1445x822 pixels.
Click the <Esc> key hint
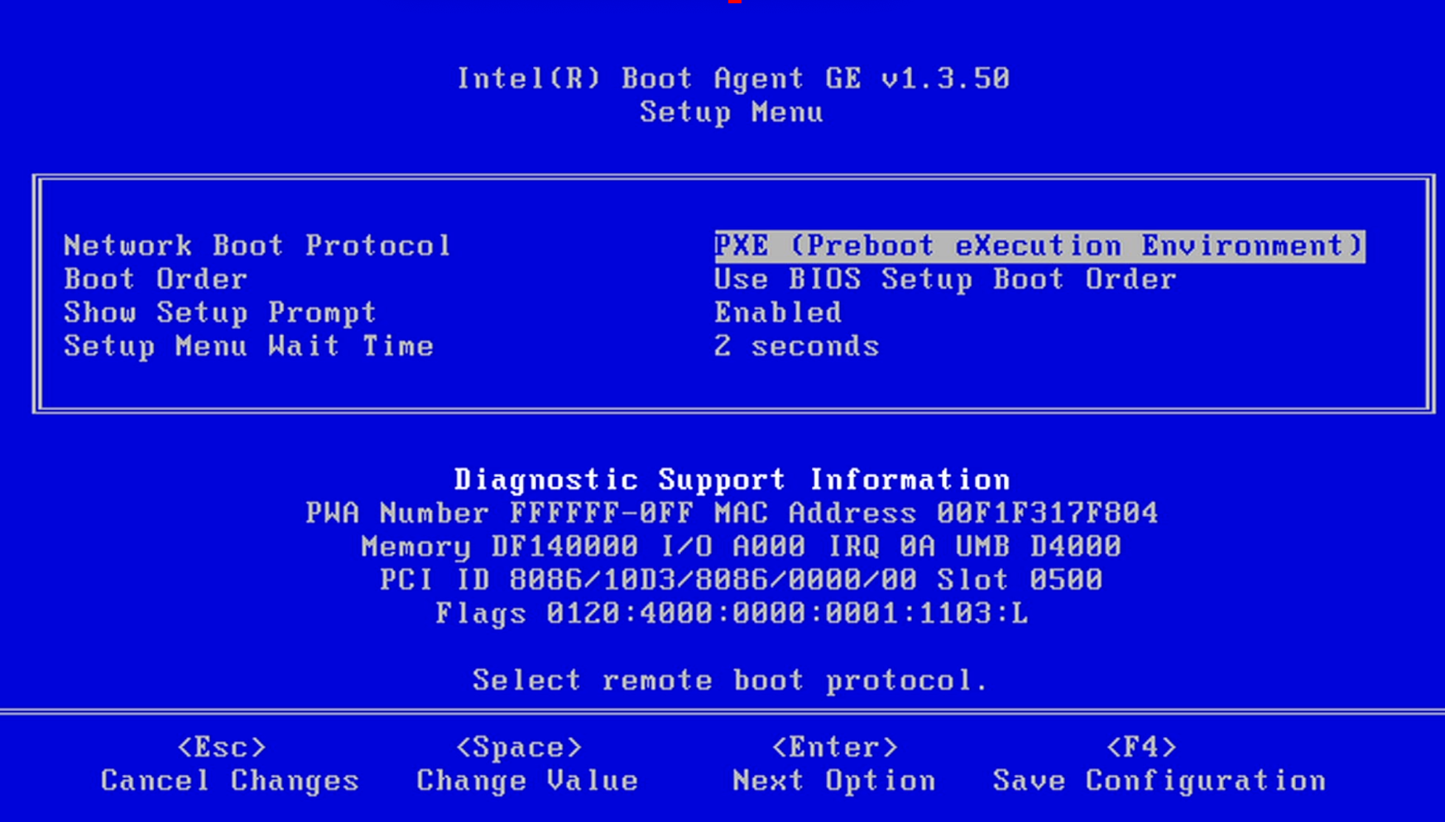(x=222, y=748)
